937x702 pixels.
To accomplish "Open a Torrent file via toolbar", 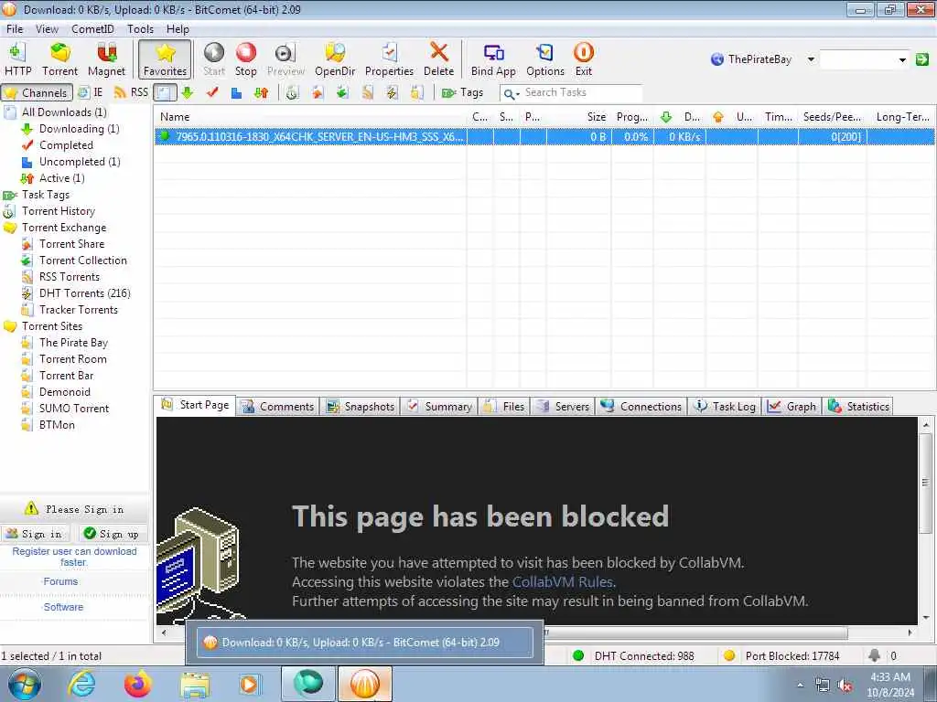I will click(59, 59).
